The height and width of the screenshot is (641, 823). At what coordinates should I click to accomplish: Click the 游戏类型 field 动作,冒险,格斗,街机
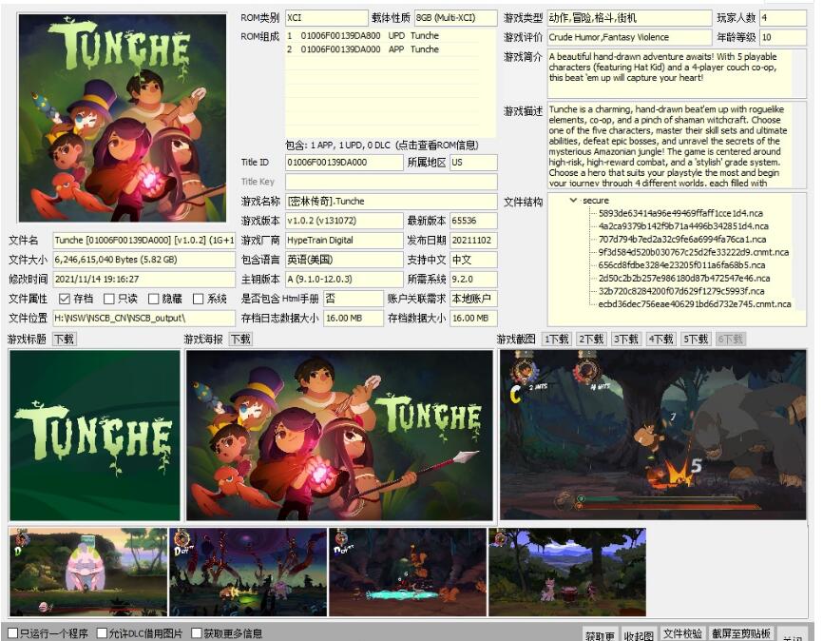pyautogui.click(x=629, y=18)
